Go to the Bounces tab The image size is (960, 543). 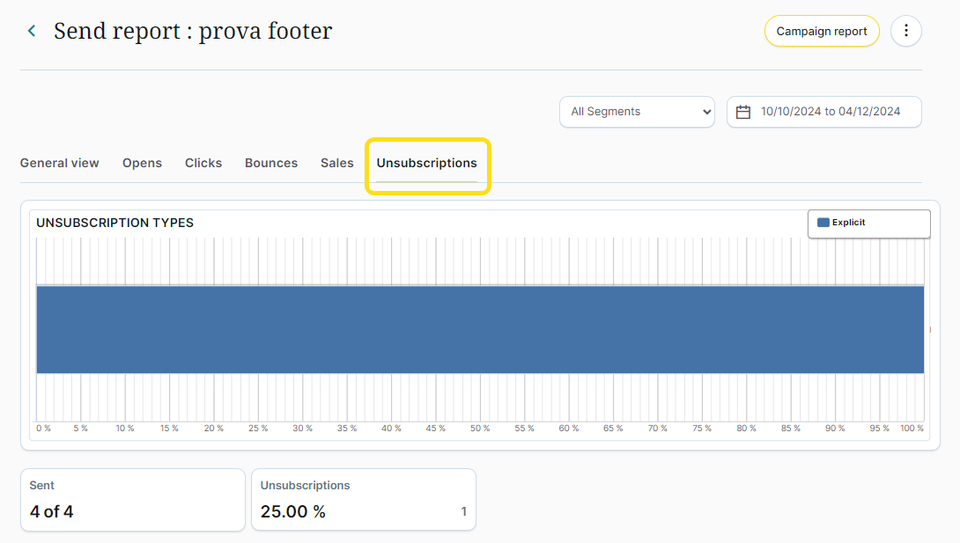coord(271,163)
